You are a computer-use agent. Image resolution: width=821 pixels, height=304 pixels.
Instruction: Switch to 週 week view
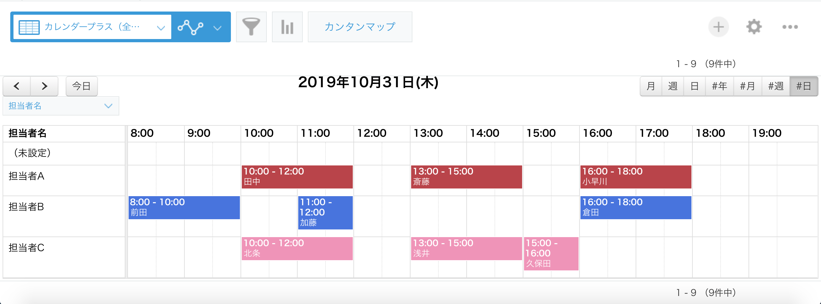click(x=673, y=86)
